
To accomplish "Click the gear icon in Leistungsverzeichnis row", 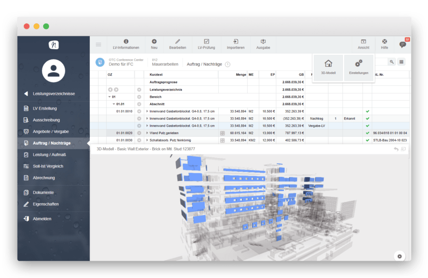I will click(139, 90).
